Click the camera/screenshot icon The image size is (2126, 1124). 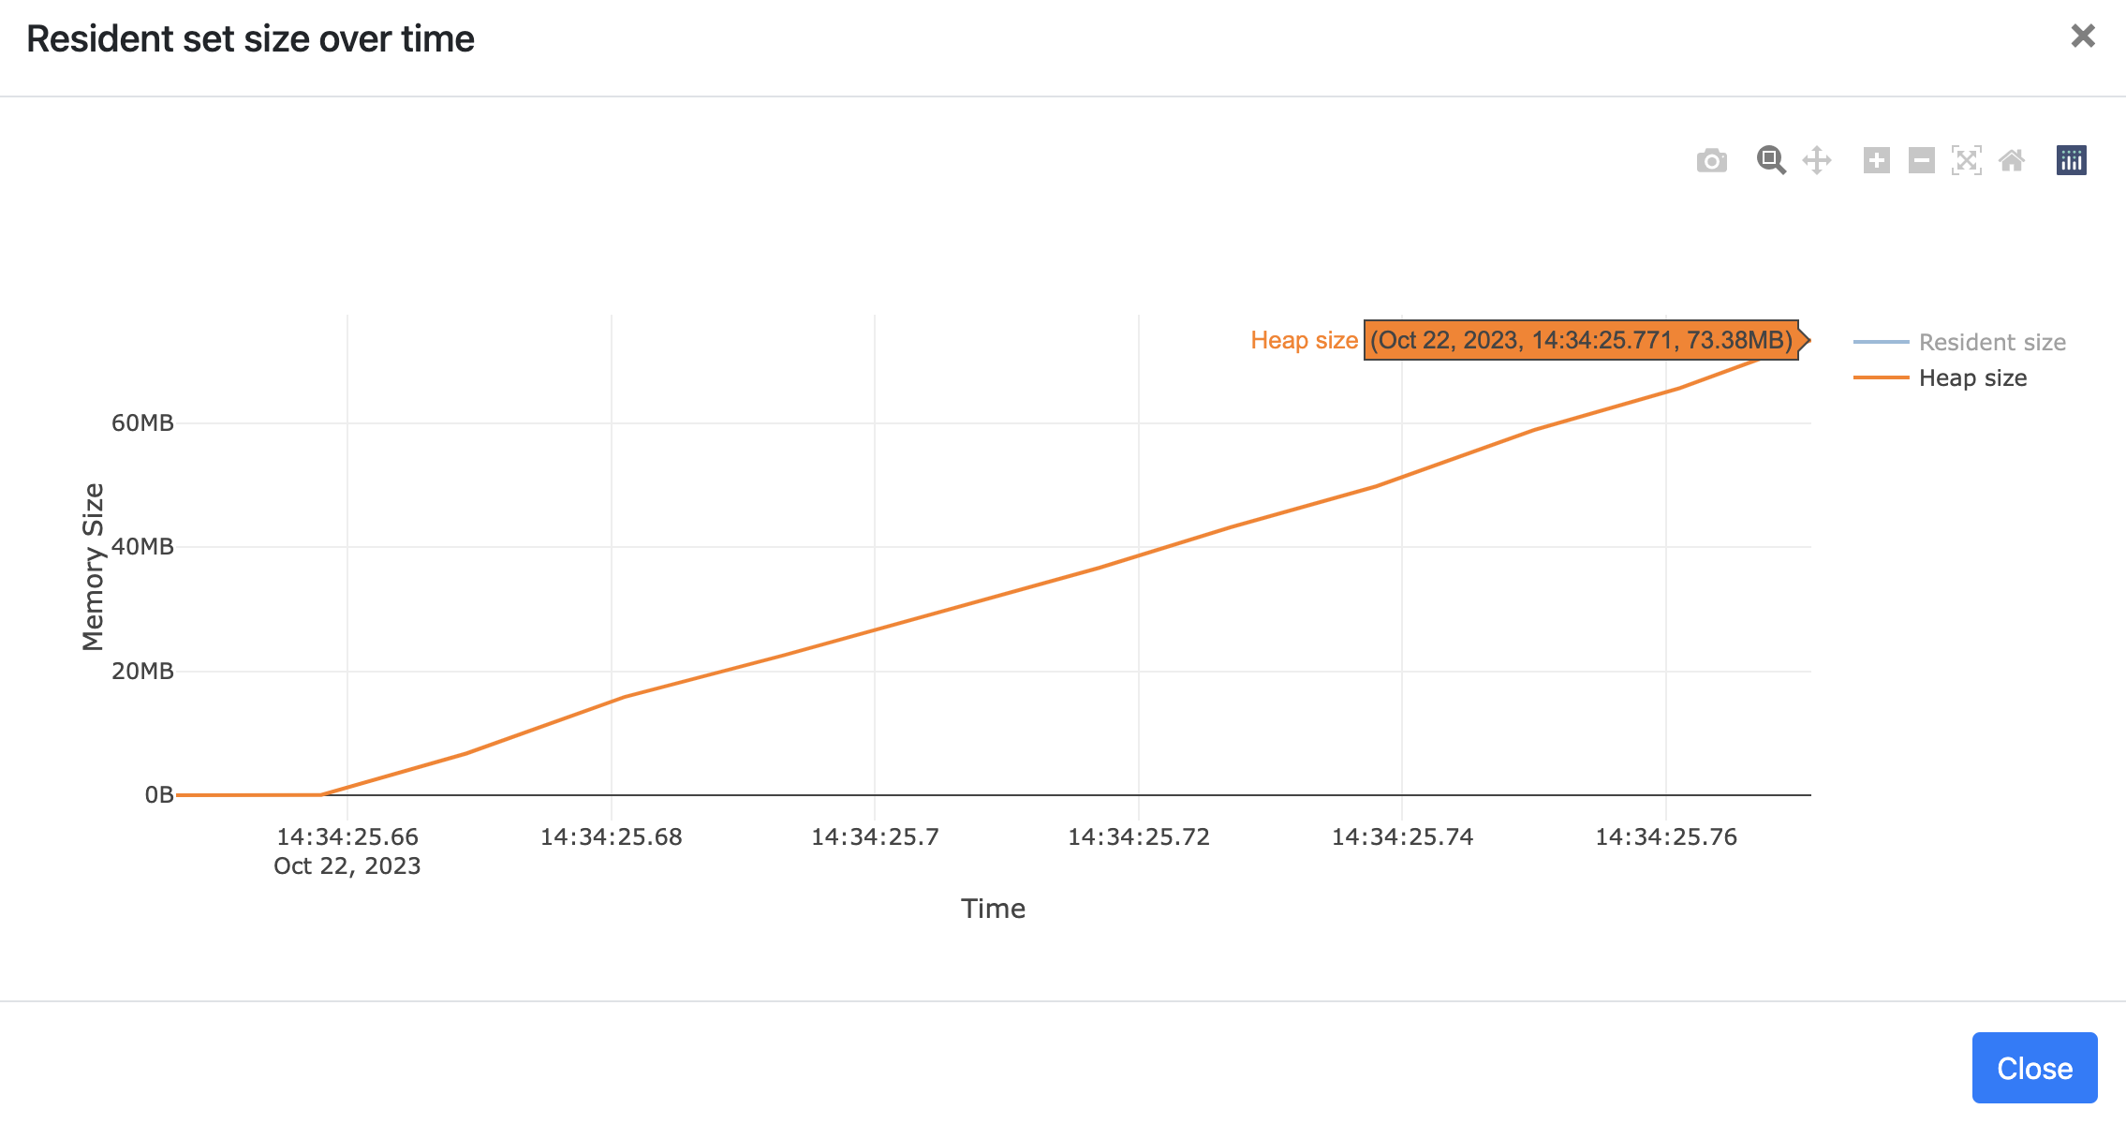click(1713, 159)
